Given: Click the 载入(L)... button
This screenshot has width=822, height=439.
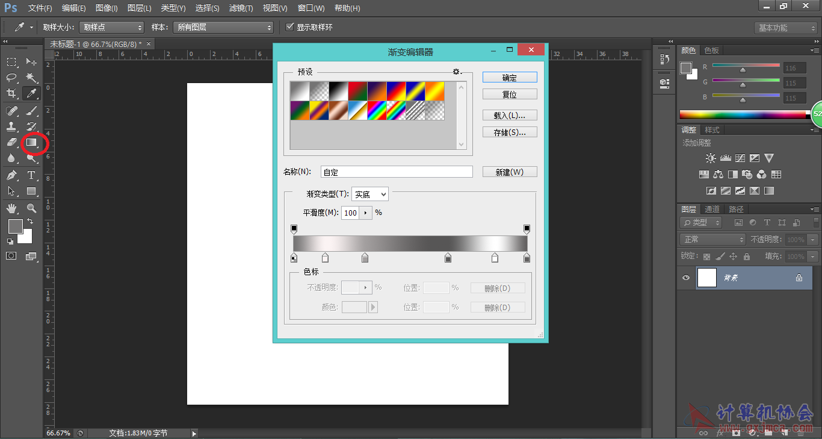Looking at the screenshot, I should [510, 116].
